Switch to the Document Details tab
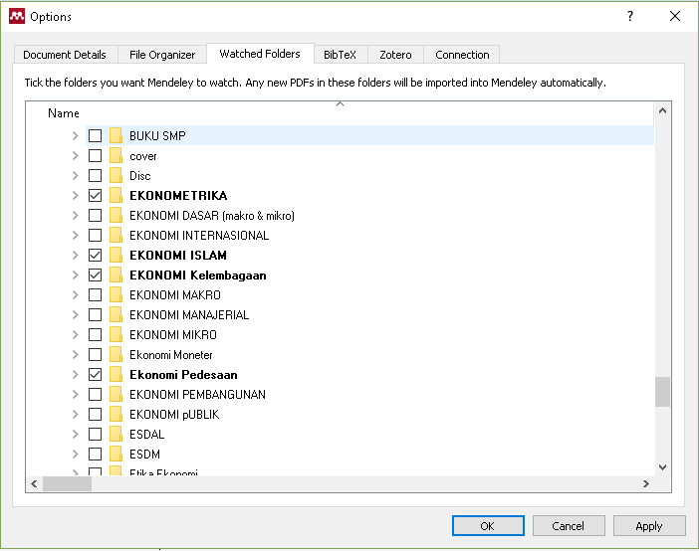The height and width of the screenshot is (551, 699). (x=65, y=55)
